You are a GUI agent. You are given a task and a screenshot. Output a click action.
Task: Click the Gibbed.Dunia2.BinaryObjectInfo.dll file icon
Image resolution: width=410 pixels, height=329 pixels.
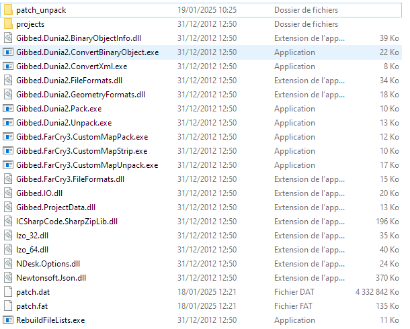(x=8, y=38)
